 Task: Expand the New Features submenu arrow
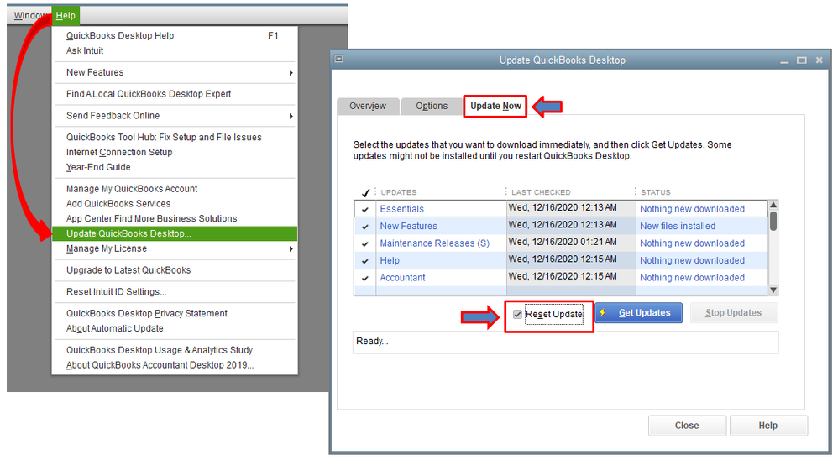point(291,73)
